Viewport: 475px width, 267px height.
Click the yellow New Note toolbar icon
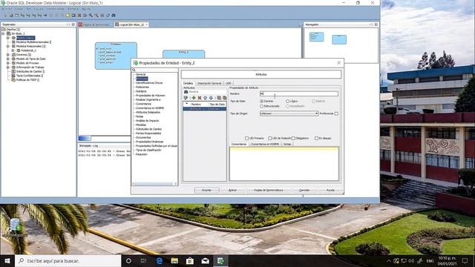[68, 16]
